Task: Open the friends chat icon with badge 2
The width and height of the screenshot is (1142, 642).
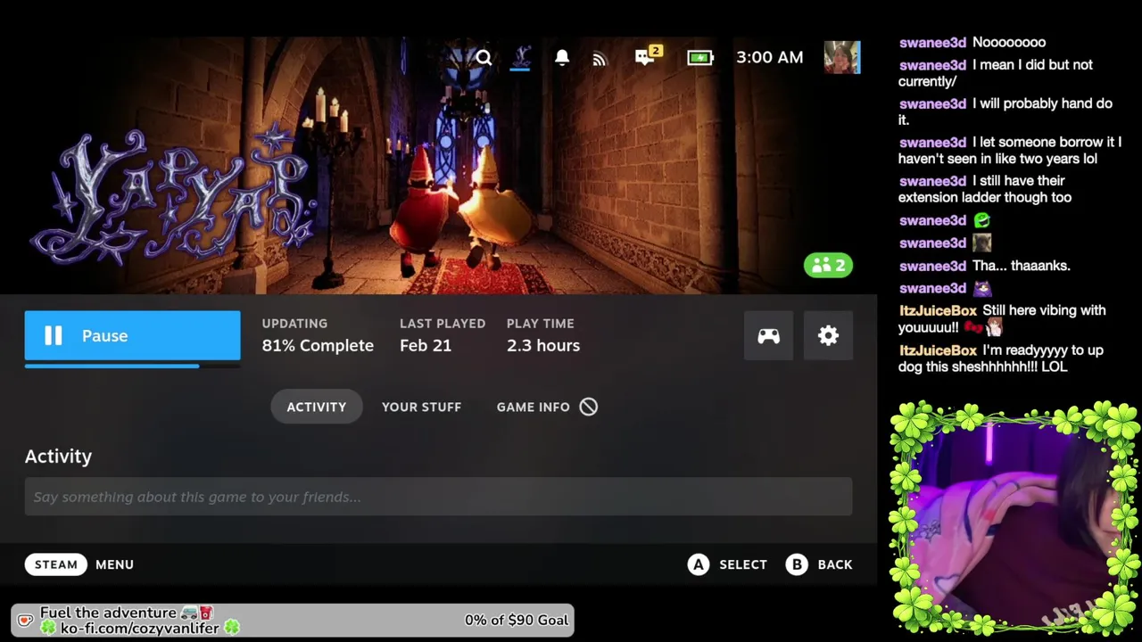Action: tap(649, 56)
